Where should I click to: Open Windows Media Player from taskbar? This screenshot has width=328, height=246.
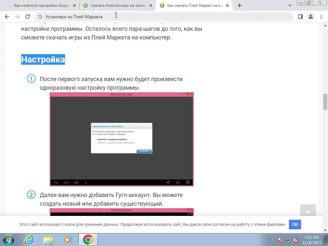point(68,240)
